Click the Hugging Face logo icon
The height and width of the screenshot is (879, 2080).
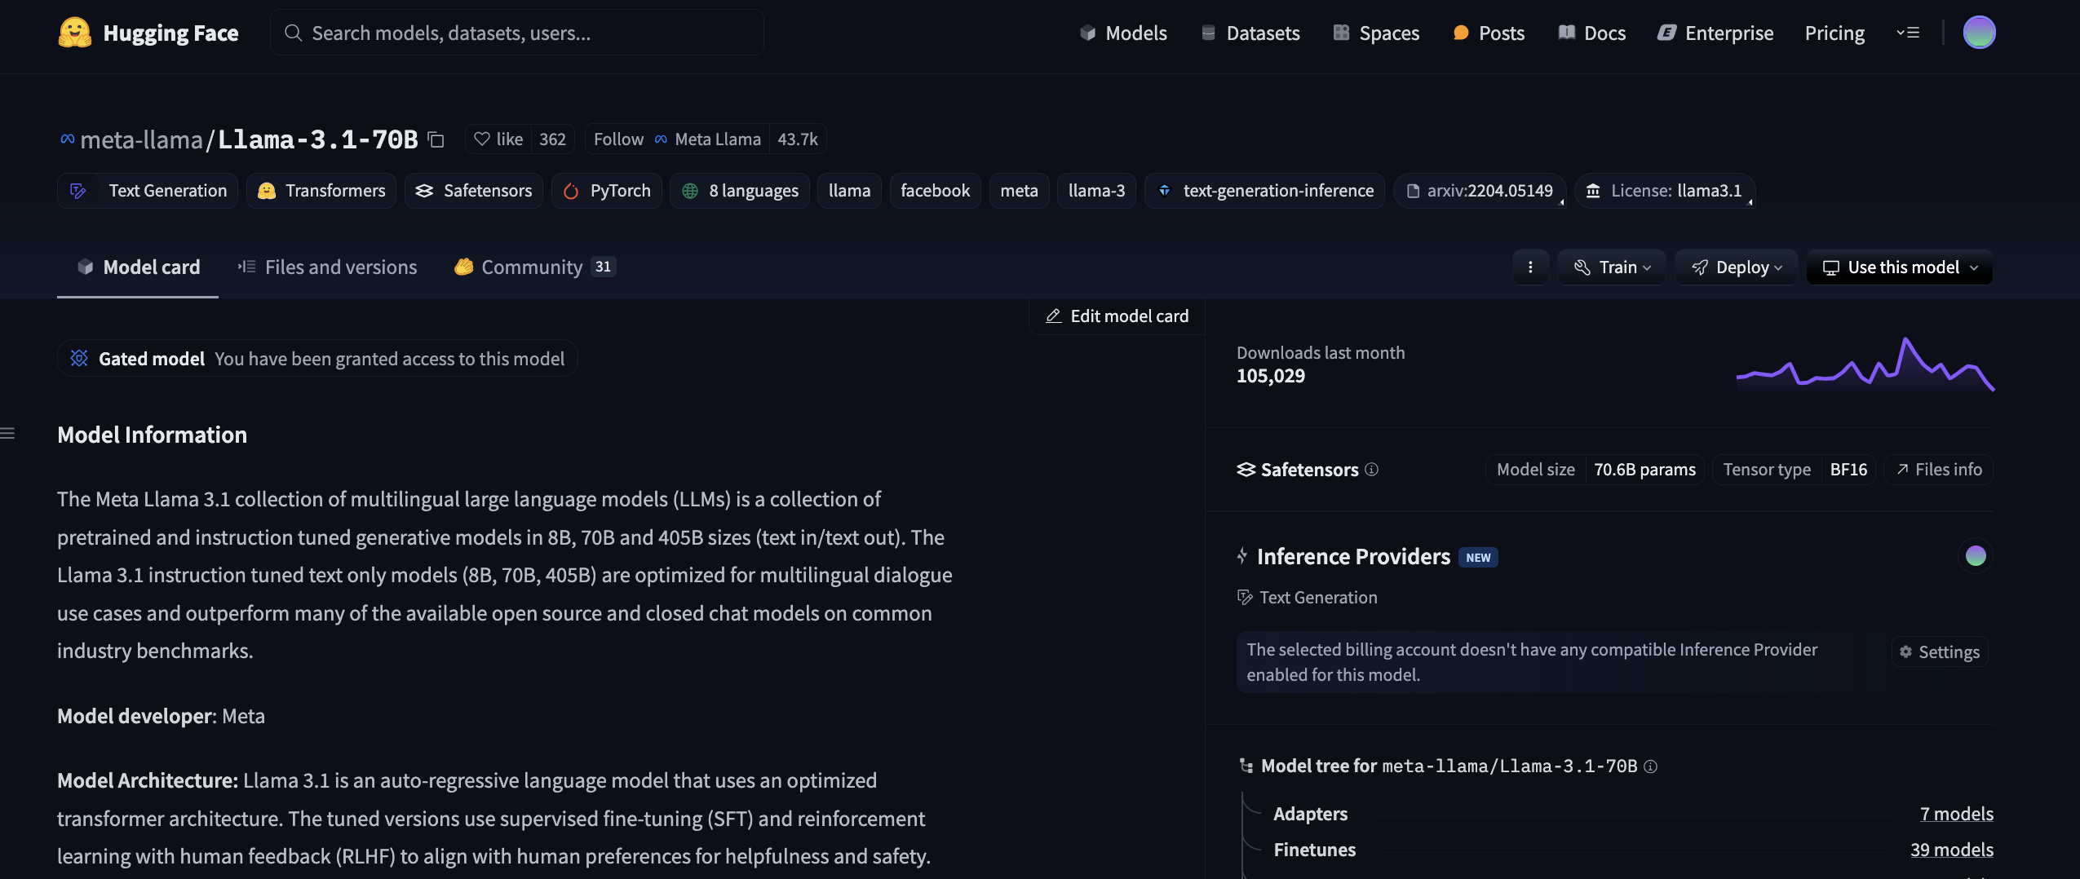74,33
